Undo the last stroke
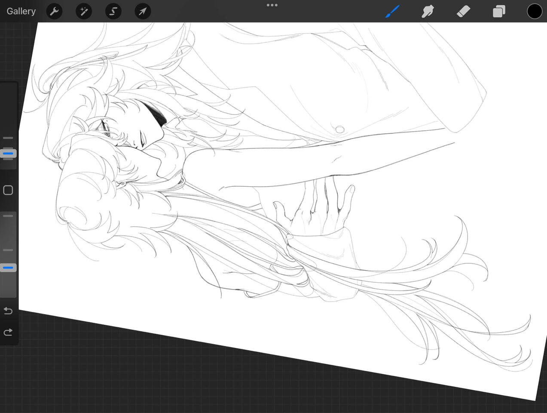 [x=8, y=311]
